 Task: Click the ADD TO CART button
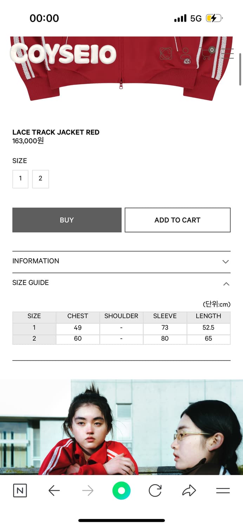177,220
